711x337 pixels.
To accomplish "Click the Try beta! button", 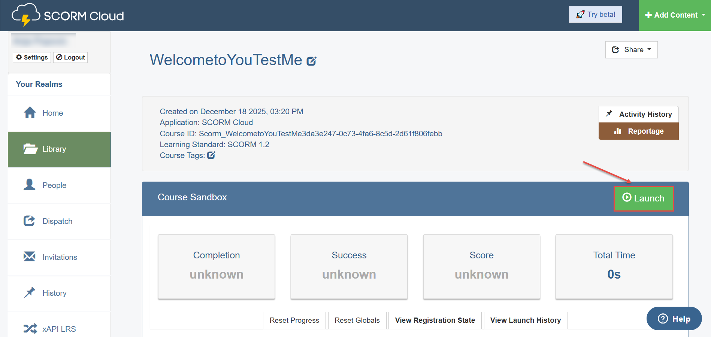I will (x=595, y=15).
